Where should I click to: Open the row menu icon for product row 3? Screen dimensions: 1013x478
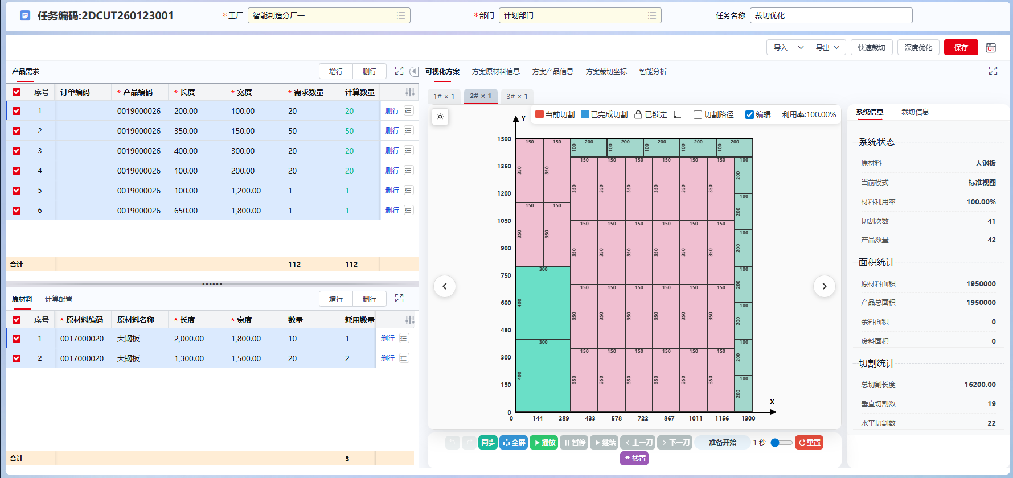(408, 151)
